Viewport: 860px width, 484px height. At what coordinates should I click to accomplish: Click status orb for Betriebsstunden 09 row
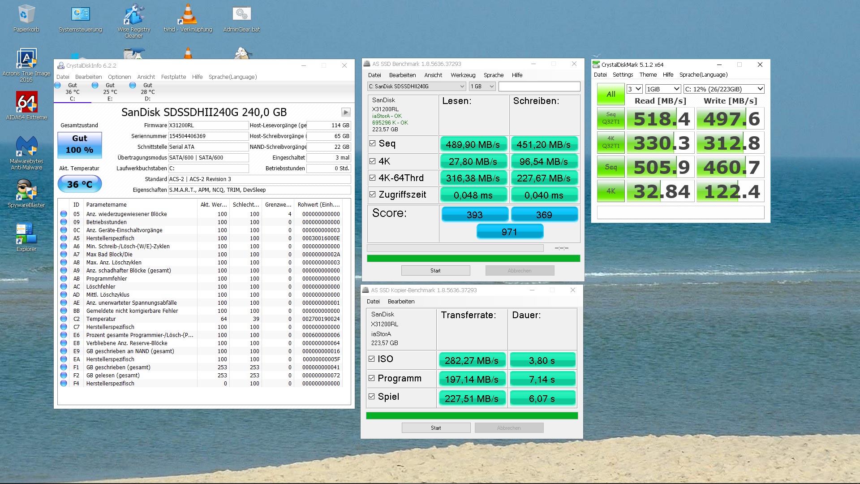[x=64, y=222]
